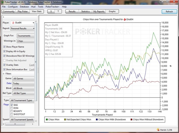Click the sidebar scroll down arrow
This screenshot has height=133, width=179.
(36, 121)
